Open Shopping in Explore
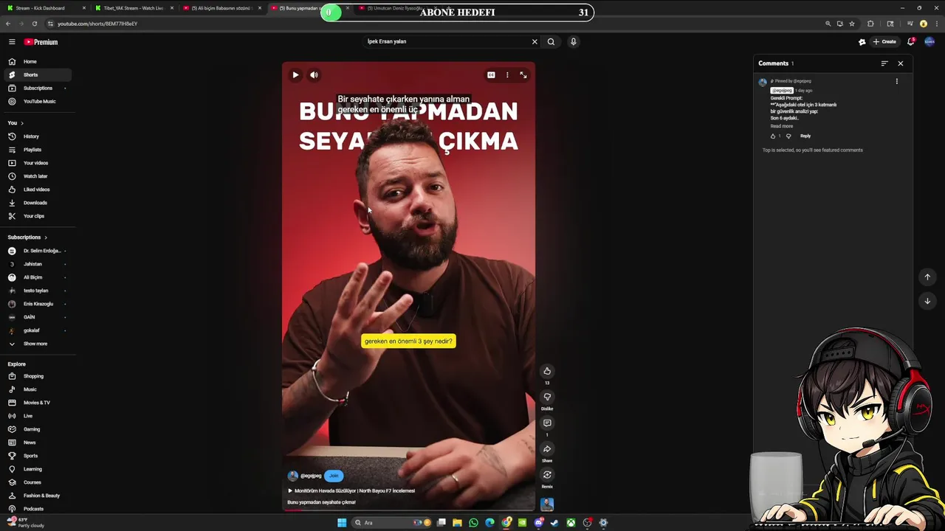The image size is (945, 531). point(37,376)
